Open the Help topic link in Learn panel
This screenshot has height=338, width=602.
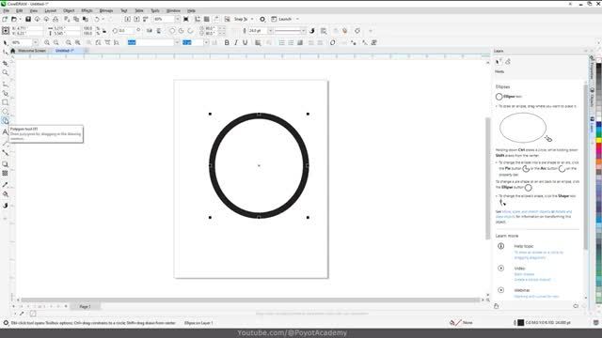click(524, 246)
